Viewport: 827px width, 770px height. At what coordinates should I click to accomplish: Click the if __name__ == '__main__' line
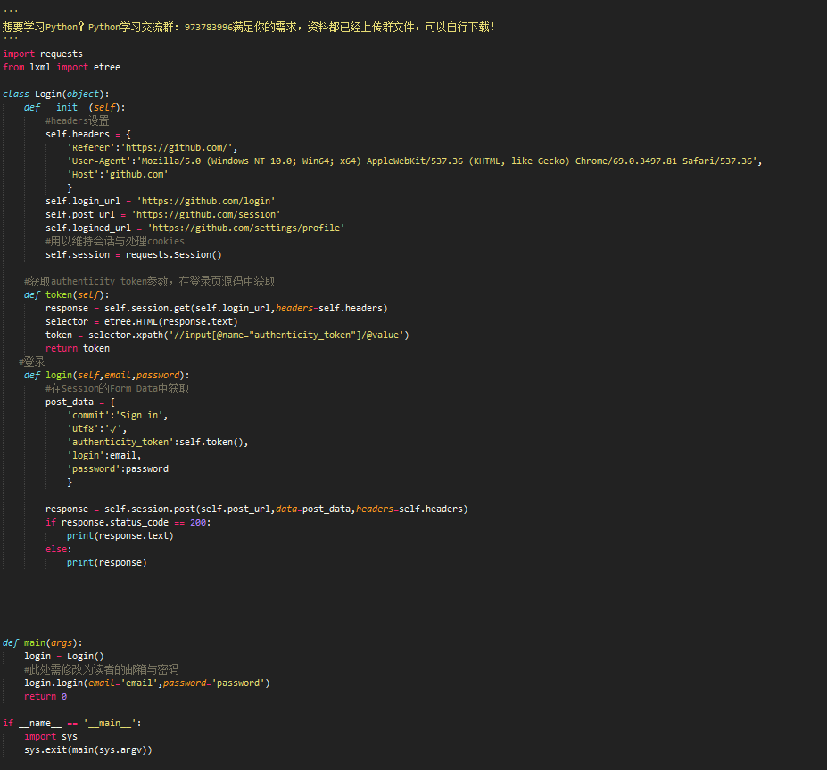[72, 723]
